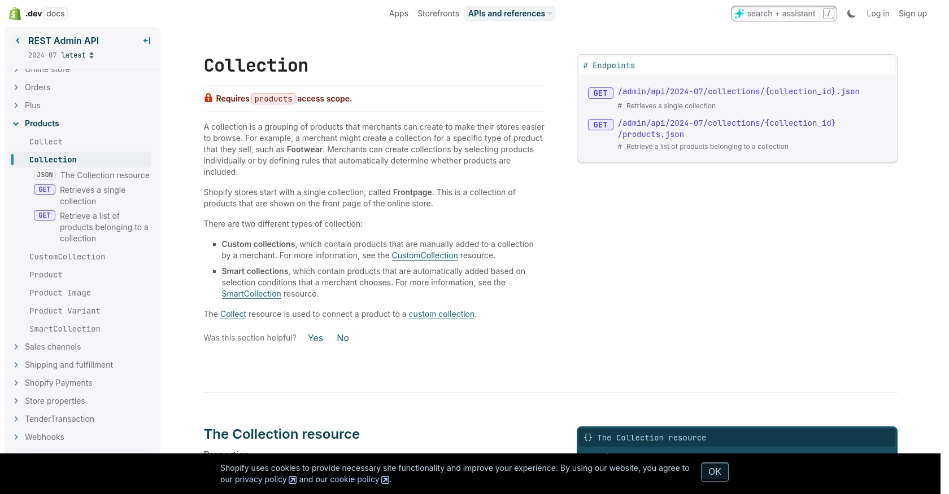Answer Yes to section helpful
This screenshot has width=949, height=494.
tap(315, 338)
